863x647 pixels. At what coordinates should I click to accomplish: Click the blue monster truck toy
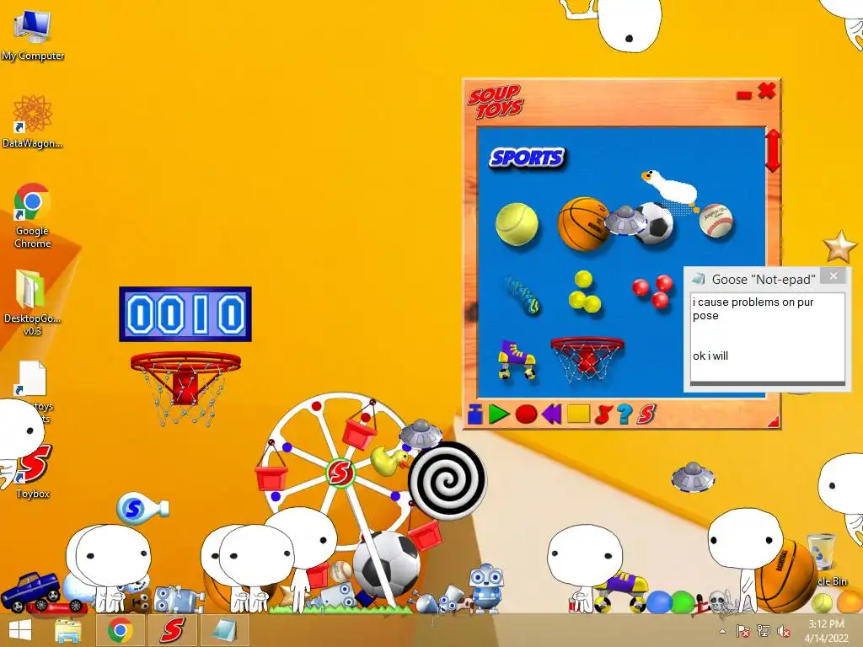click(31, 591)
